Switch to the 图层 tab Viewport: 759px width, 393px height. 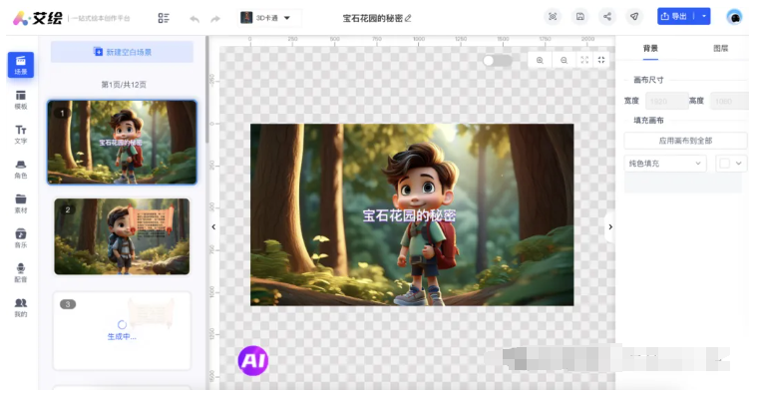721,49
